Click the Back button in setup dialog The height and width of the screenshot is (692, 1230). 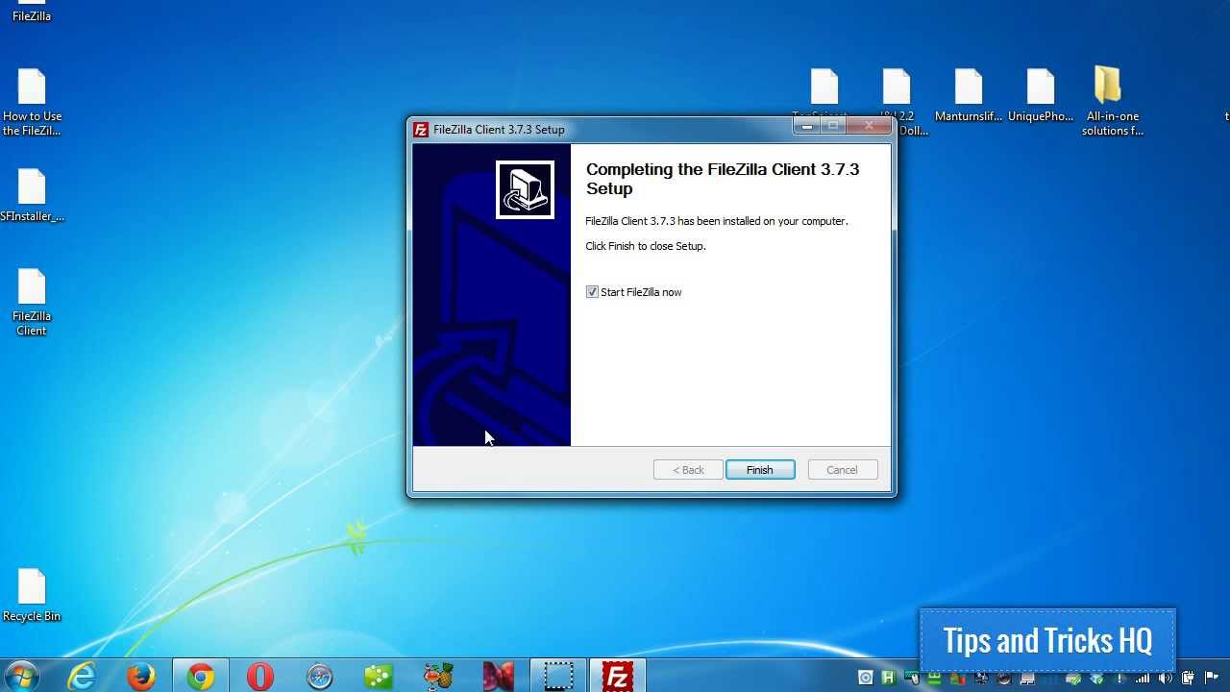pos(688,470)
